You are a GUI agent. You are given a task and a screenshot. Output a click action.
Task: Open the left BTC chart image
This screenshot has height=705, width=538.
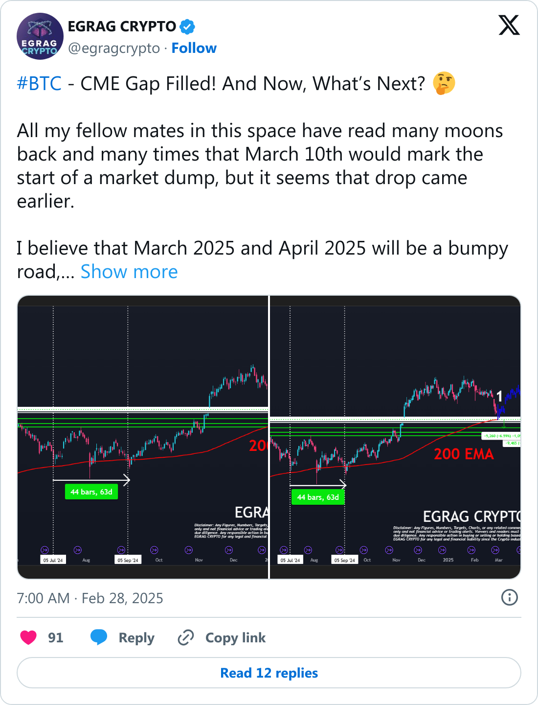tap(143, 437)
